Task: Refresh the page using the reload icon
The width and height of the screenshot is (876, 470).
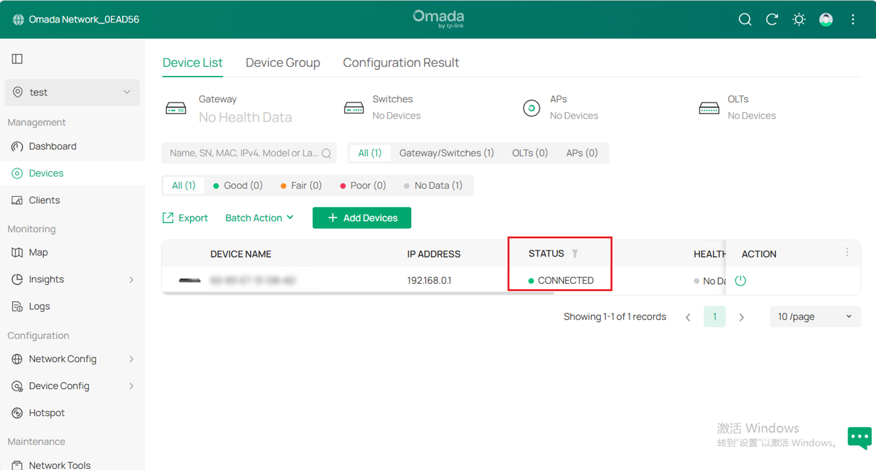Action: (772, 19)
